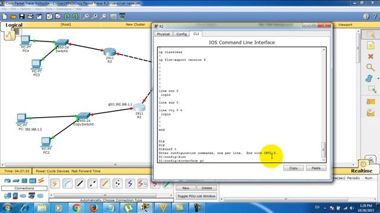Switch to the Logical workspace tab

(14, 25)
